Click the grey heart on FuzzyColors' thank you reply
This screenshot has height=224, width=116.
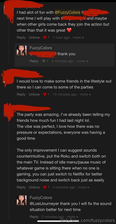[44, 61]
